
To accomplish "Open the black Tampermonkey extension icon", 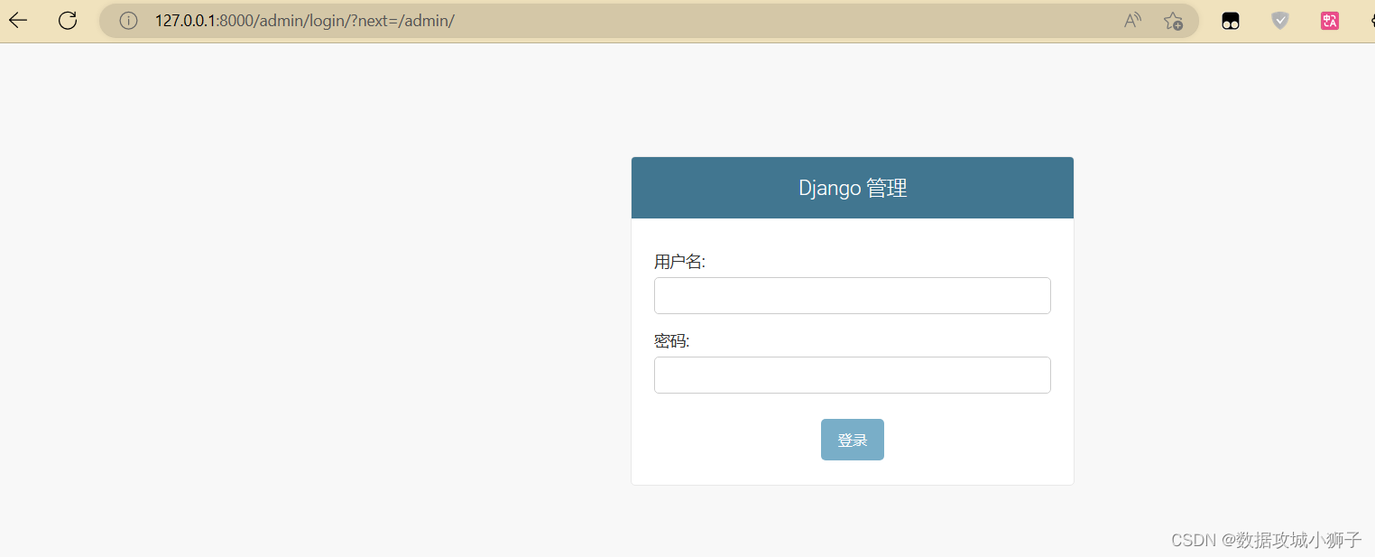I will pos(1231,21).
